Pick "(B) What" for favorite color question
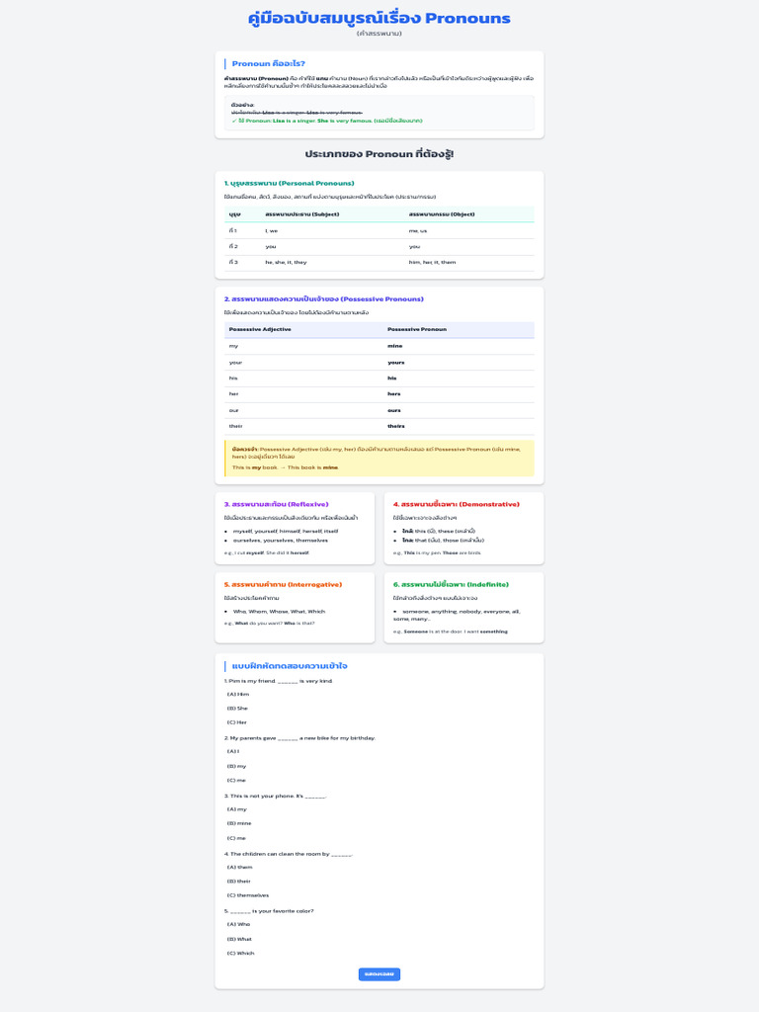 [240, 939]
